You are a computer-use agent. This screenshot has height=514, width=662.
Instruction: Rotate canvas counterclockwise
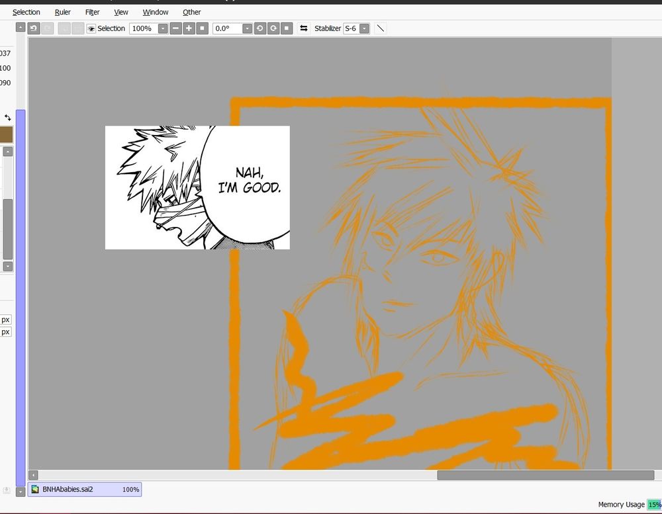click(260, 28)
